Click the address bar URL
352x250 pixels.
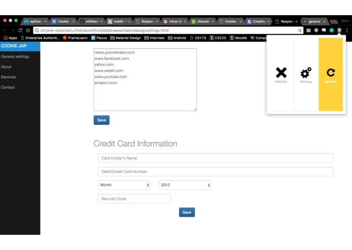[x=104, y=30]
